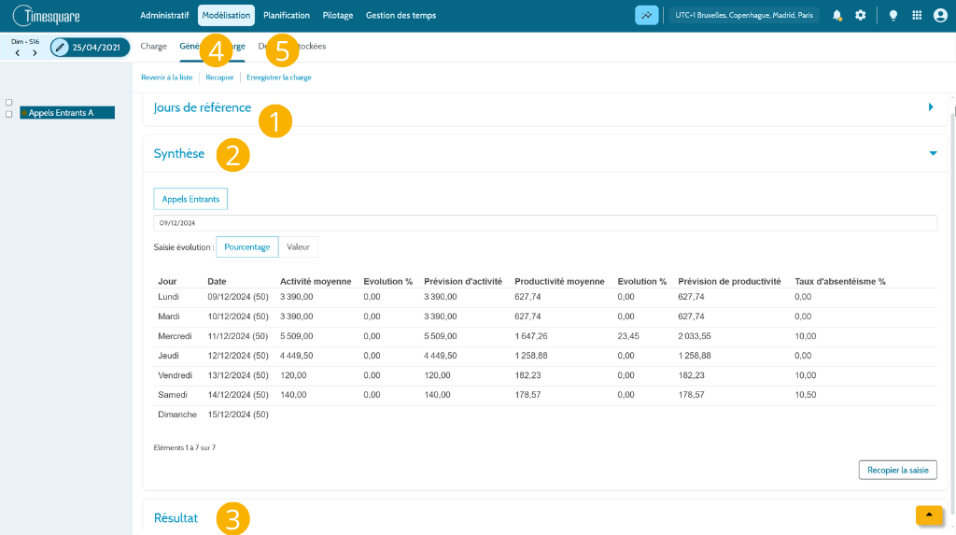956x535 pixels.
Task: Click the lightbulb tips icon
Action: [x=893, y=15]
